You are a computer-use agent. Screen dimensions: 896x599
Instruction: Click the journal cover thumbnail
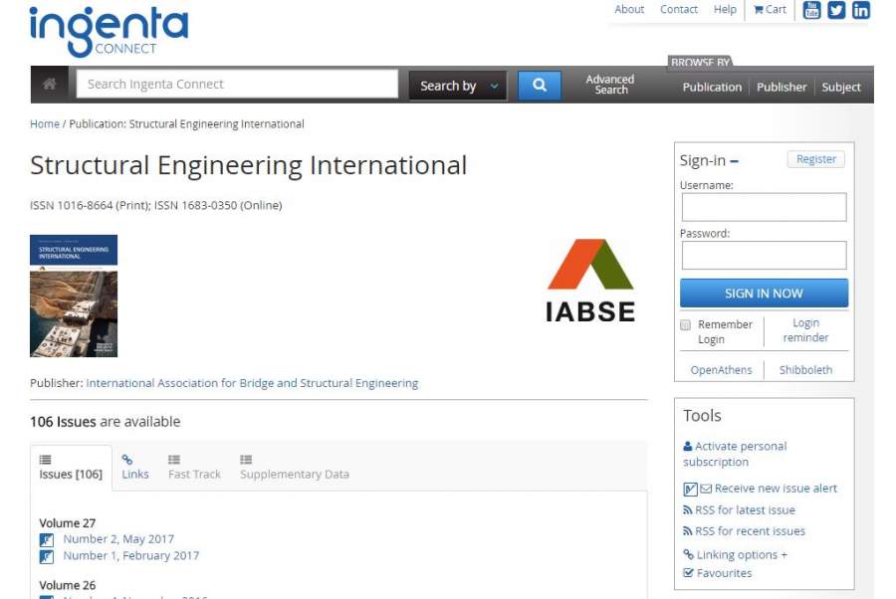74,296
